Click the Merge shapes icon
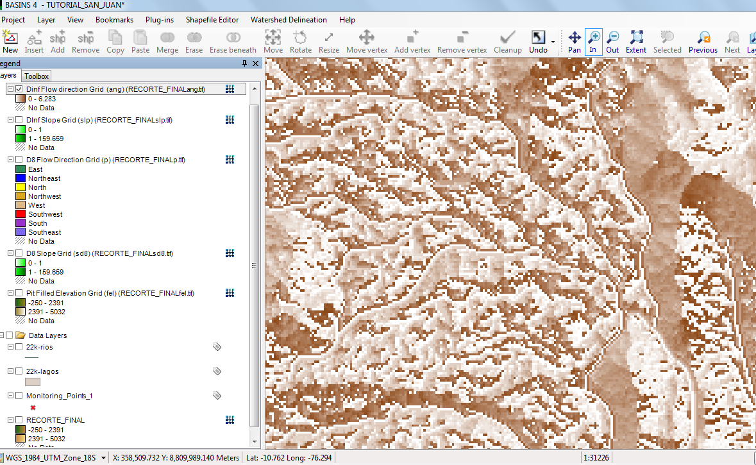Screen dimensions: 756x465 click(167, 42)
